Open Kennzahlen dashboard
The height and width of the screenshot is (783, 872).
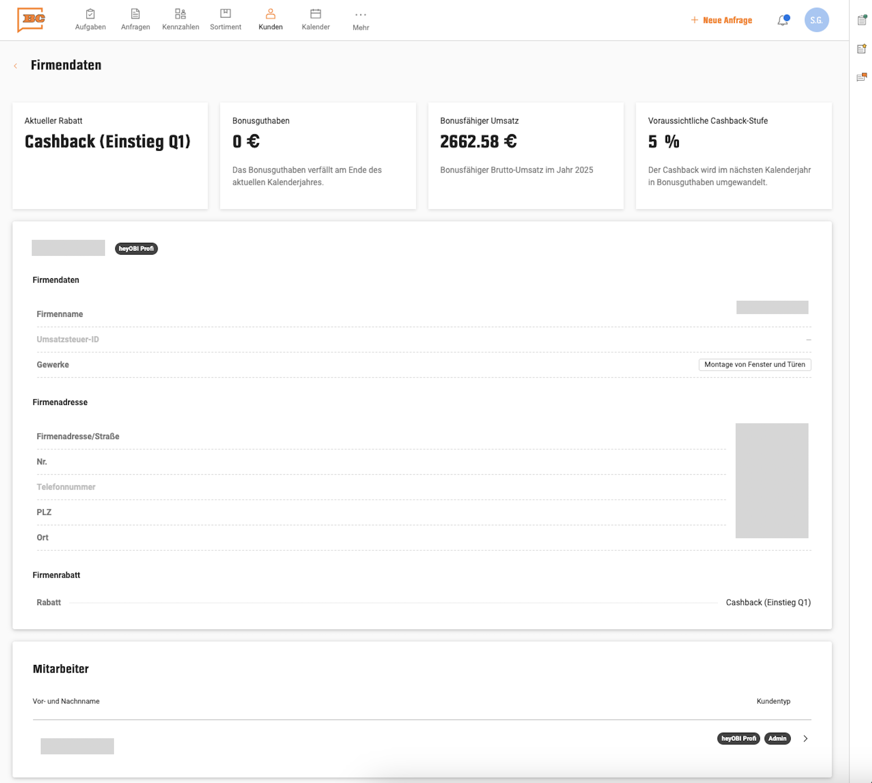tap(180, 20)
